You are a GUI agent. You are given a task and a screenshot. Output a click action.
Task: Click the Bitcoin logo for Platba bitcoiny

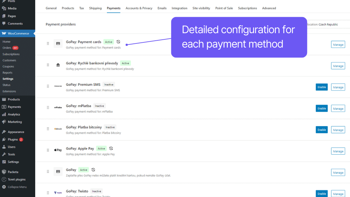click(x=58, y=128)
